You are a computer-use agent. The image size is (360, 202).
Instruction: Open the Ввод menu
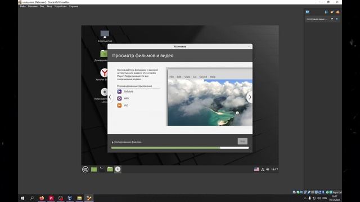pyautogui.click(x=49, y=6)
